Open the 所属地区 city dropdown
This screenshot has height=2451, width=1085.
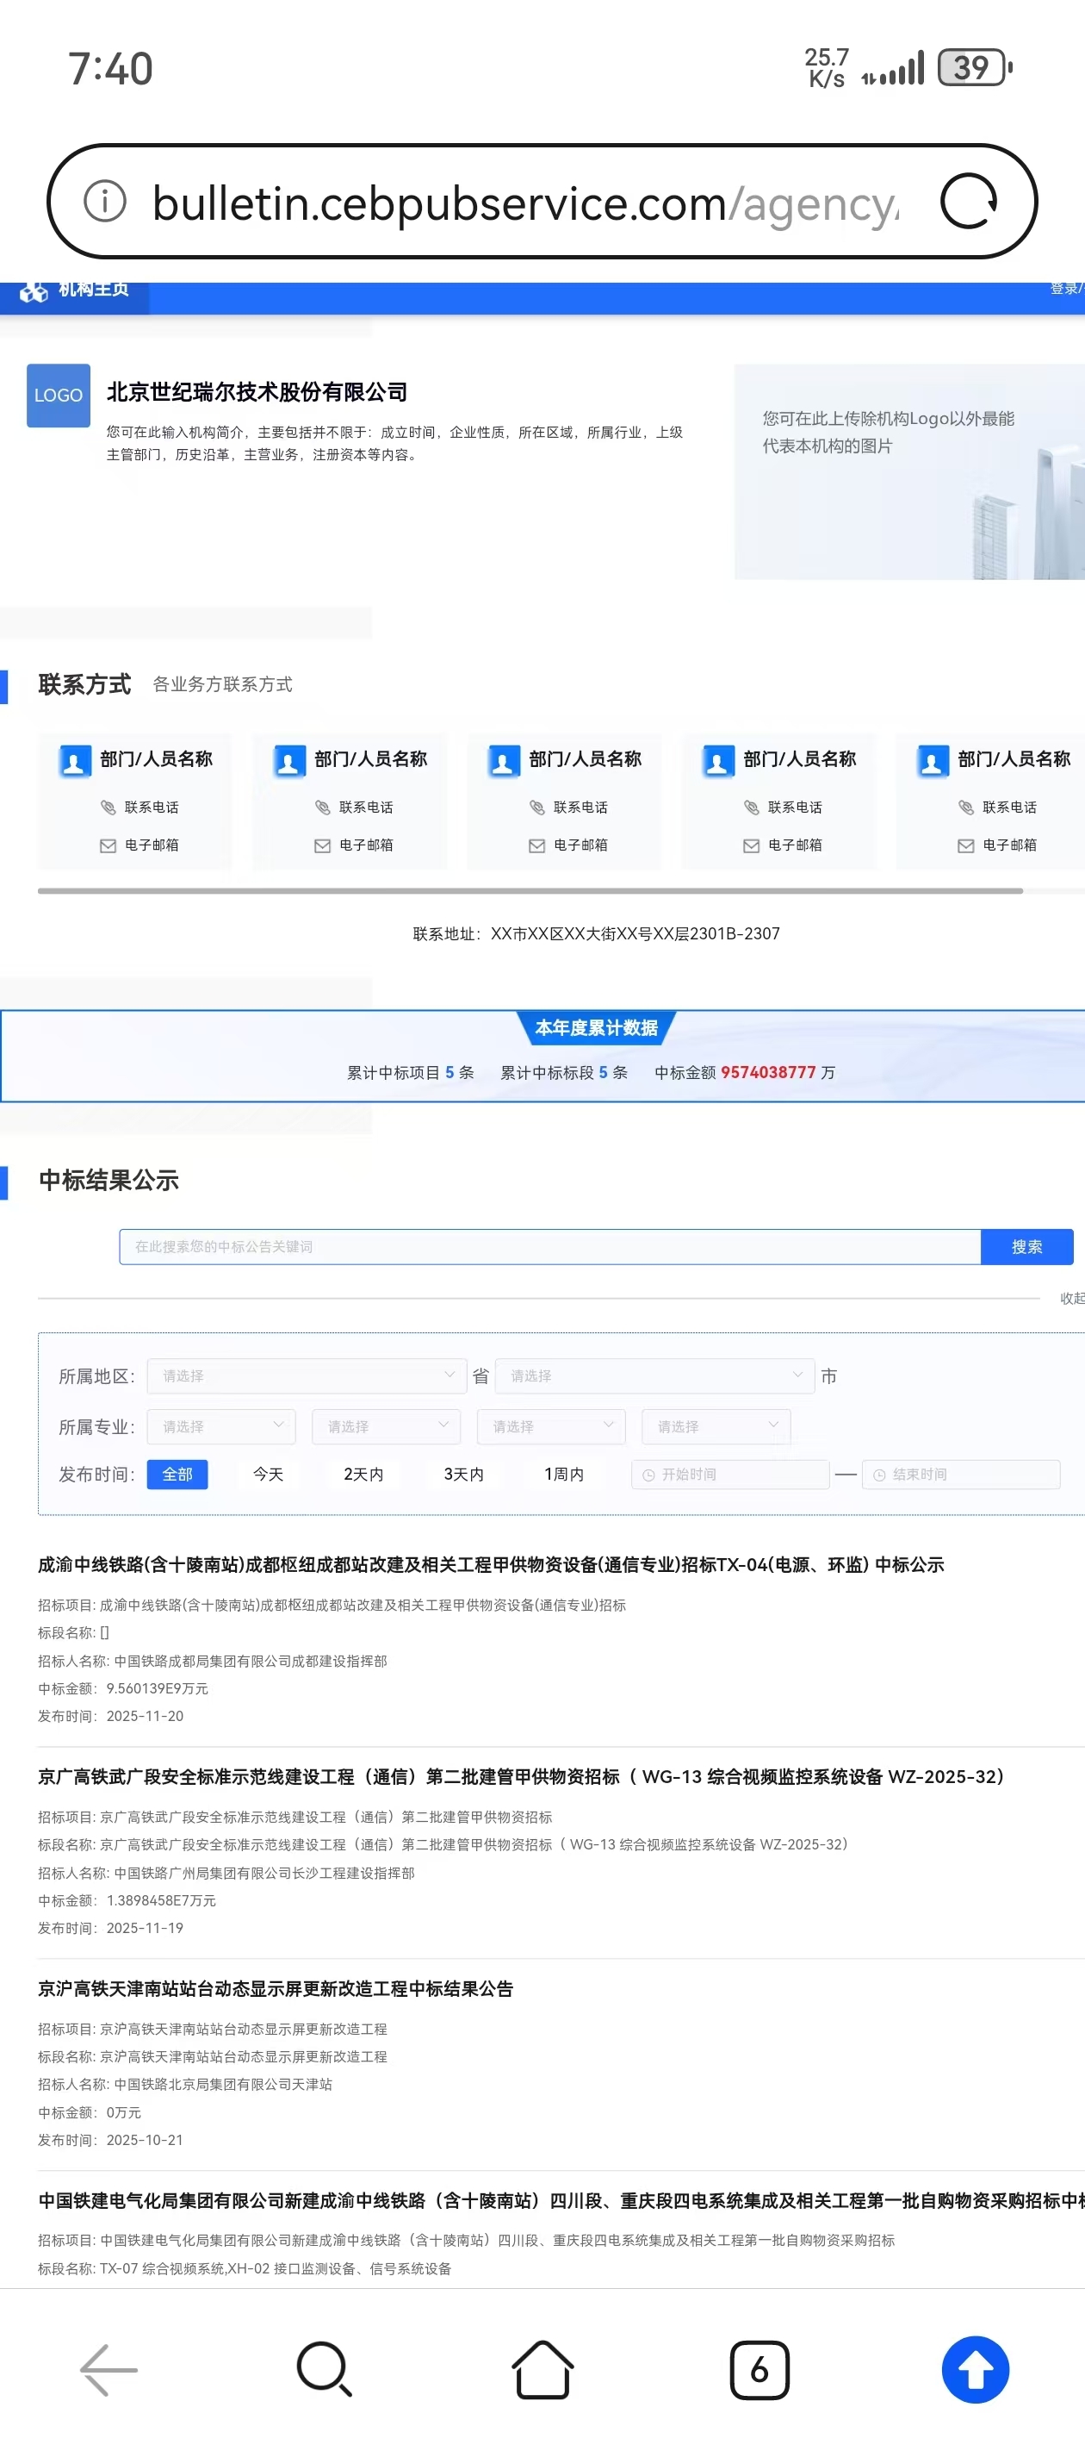click(x=654, y=1375)
